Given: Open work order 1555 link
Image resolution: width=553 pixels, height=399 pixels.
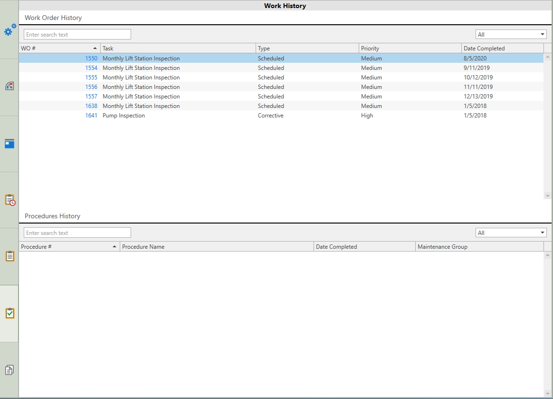Looking at the screenshot, I should [91, 78].
